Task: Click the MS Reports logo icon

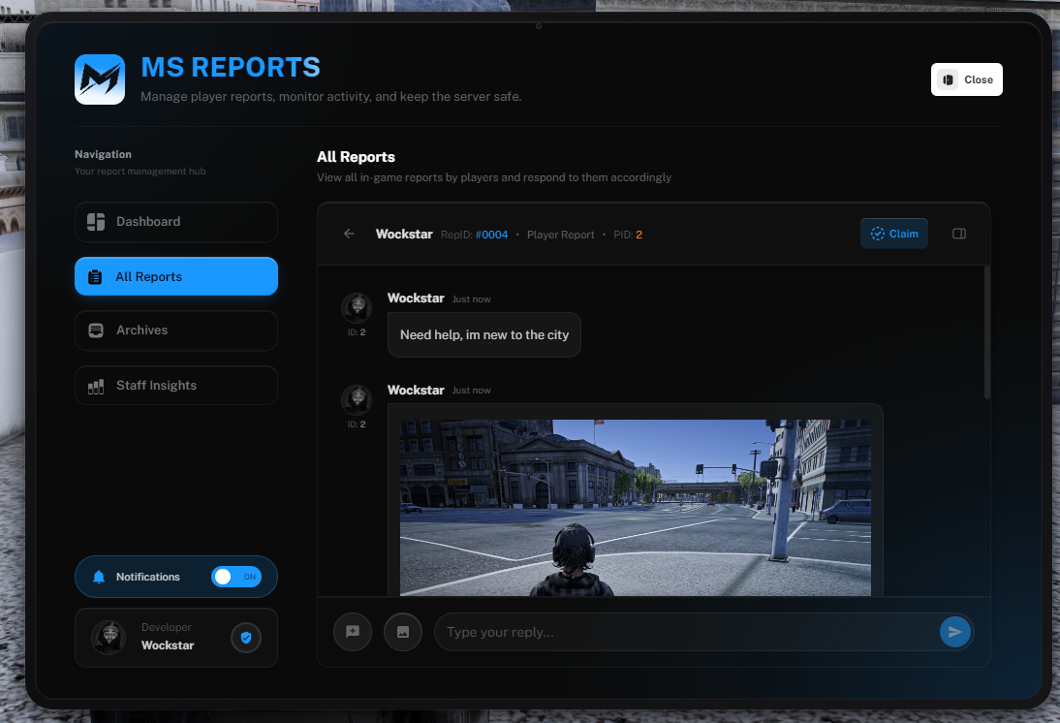Action: [x=100, y=79]
